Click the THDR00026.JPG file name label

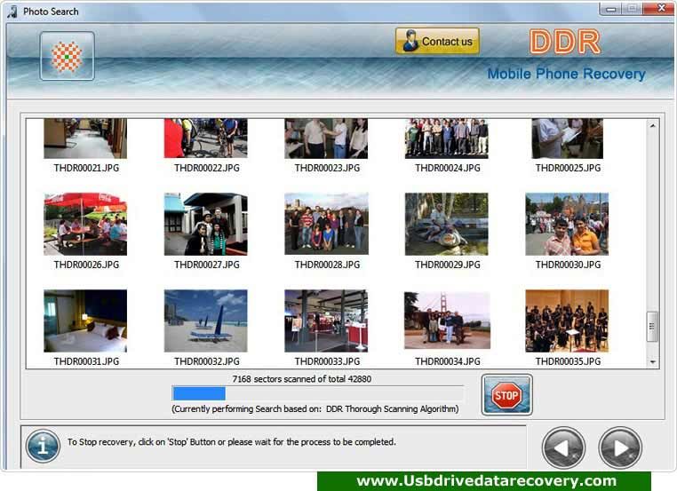pos(86,265)
